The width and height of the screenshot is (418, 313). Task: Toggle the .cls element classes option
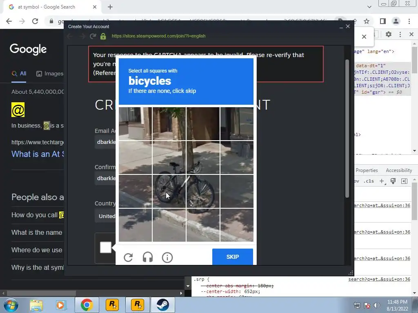click(369, 181)
